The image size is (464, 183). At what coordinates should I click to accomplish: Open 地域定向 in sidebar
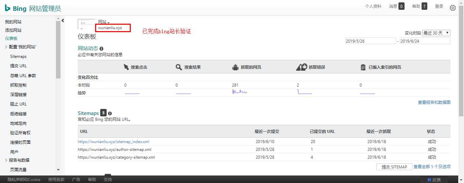pyautogui.click(x=18, y=123)
